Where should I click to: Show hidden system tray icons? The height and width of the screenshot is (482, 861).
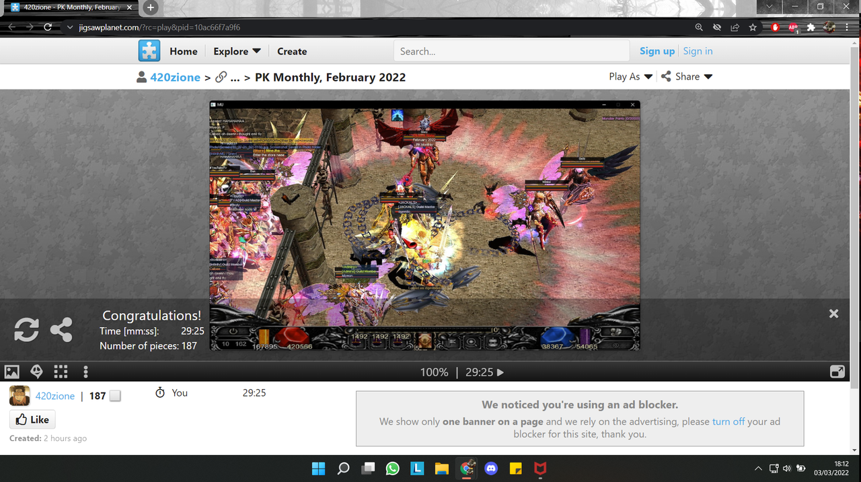coord(758,468)
